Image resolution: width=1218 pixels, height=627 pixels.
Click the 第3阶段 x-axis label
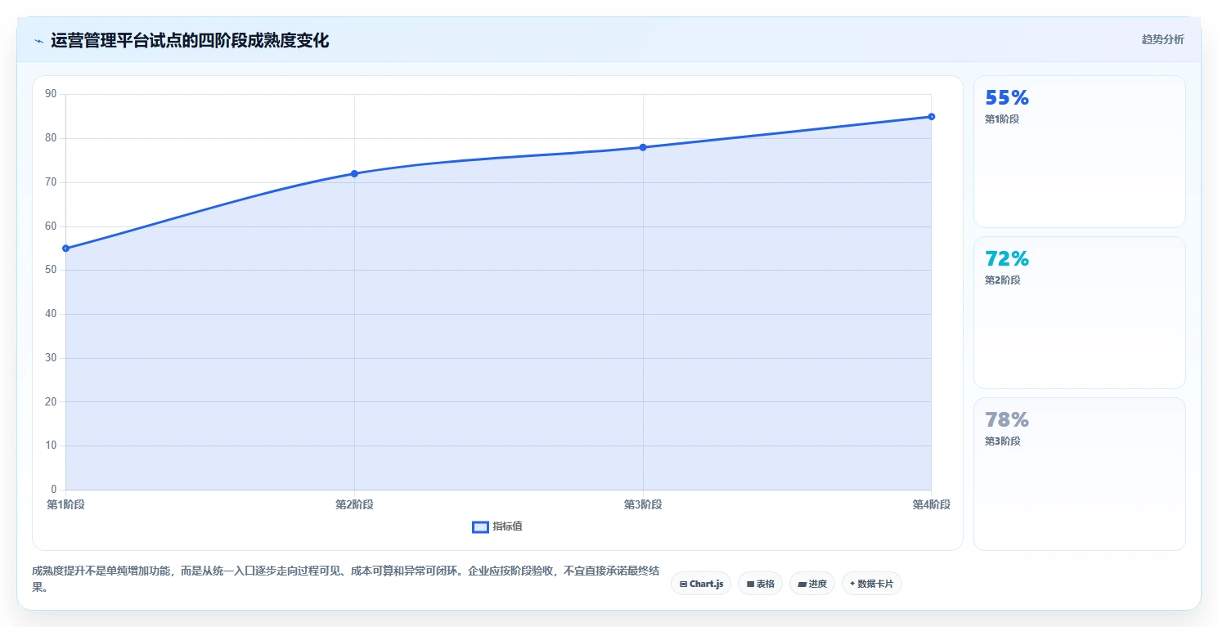pos(643,504)
